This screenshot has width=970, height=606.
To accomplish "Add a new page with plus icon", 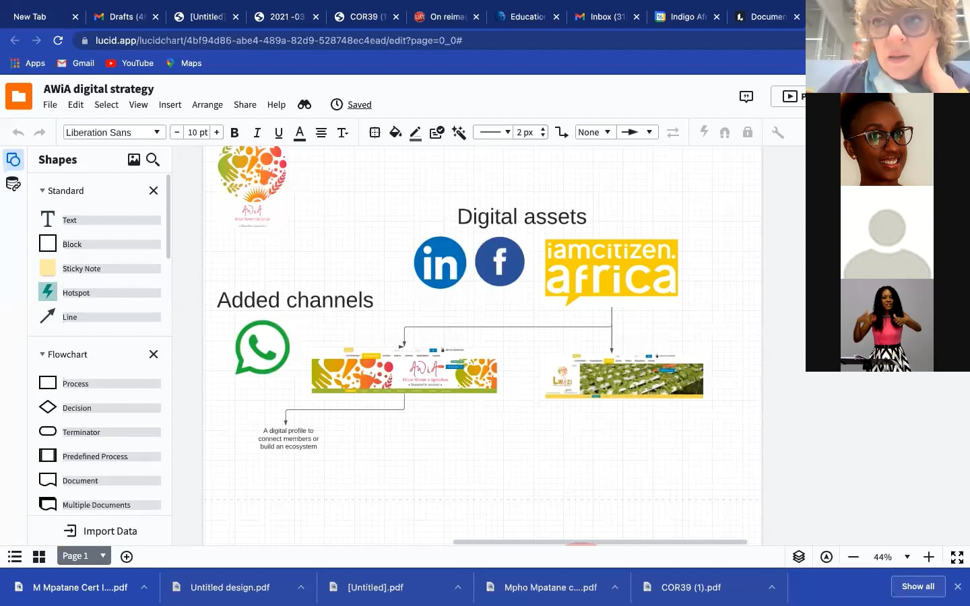I will (127, 557).
